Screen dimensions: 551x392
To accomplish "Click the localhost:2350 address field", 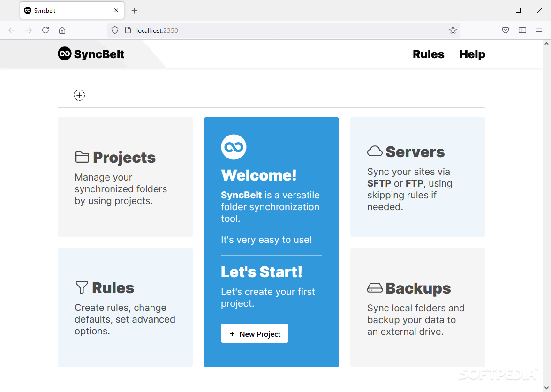I will [284, 30].
